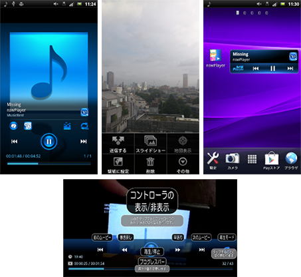Tap the album art music note image
The image size is (301, 277).
(x=49, y=71)
